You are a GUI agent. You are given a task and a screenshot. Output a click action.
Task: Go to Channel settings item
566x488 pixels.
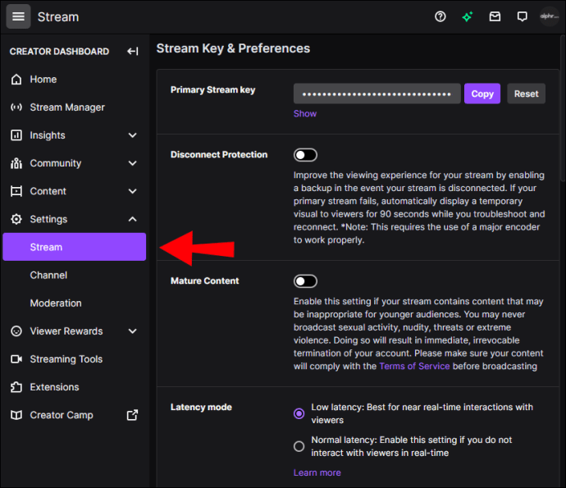click(x=48, y=276)
